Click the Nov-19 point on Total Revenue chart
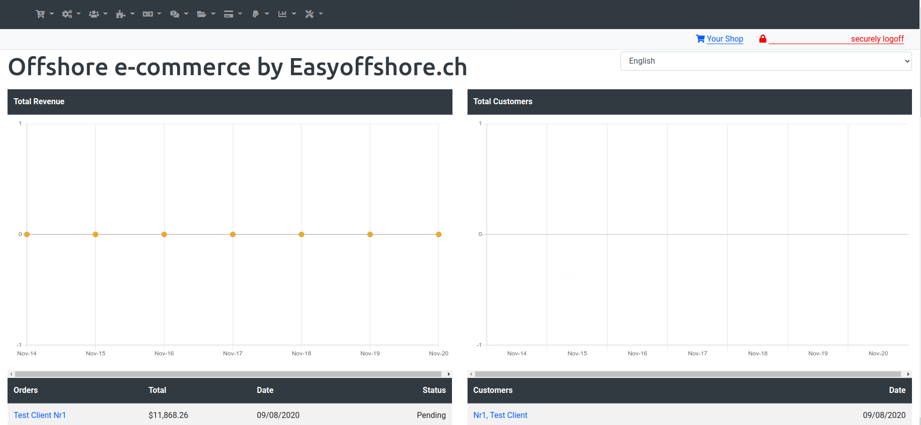Viewport: 921px width, 425px height. coord(370,234)
